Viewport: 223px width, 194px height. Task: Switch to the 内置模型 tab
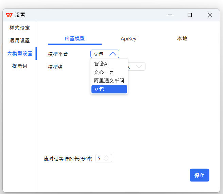click(75, 39)
